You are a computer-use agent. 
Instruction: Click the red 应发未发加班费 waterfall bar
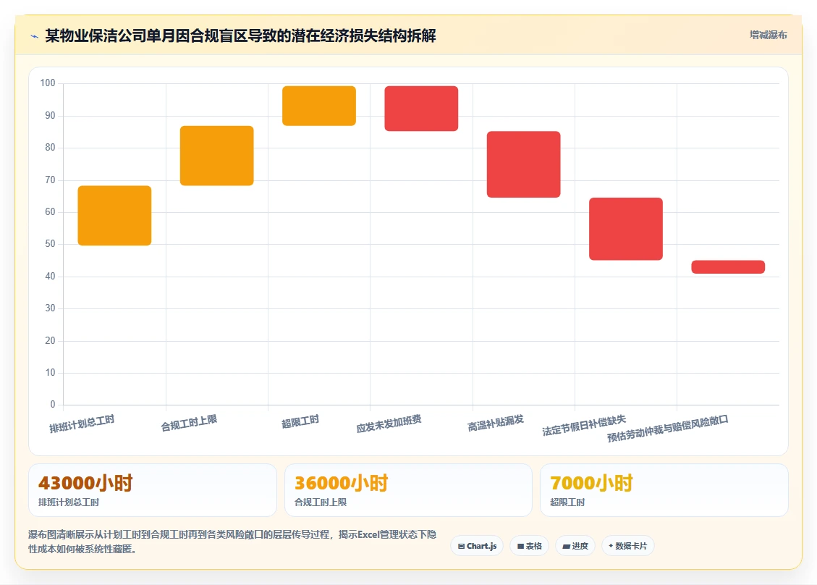[421, 109]
